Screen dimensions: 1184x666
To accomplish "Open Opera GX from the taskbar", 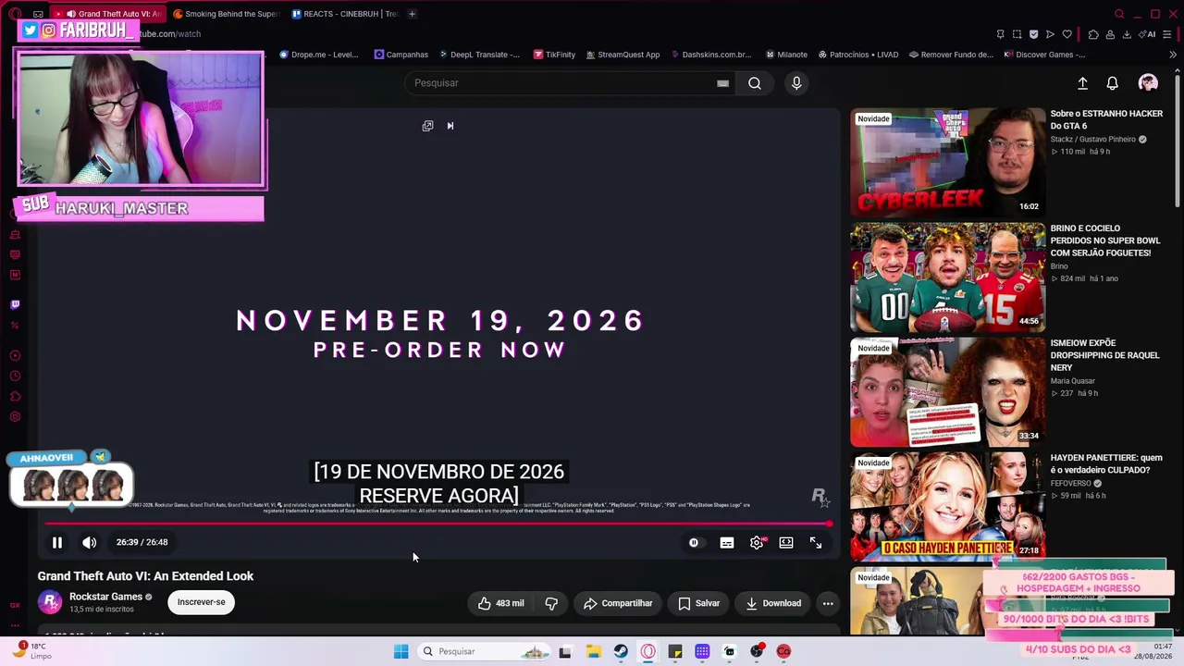I will [647, 651].
